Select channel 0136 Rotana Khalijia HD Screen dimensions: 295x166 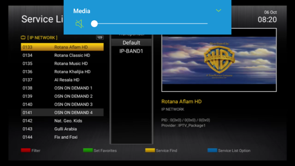point(62,72)
